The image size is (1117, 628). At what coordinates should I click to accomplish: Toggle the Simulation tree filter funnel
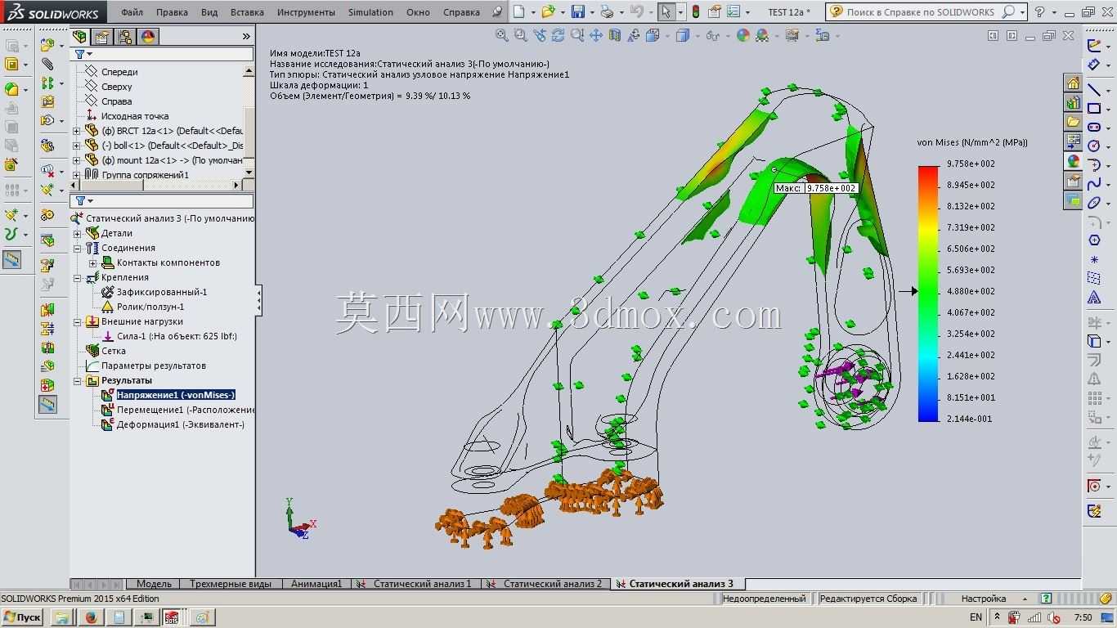(x=80, y=201)
